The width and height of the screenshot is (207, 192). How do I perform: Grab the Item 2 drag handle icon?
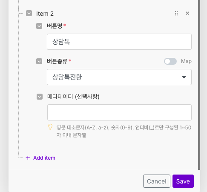pos(176,13)
